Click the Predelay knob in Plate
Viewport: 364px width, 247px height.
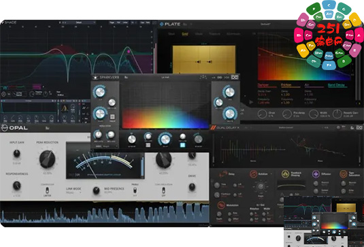pyautogui.click(x=286, y=114)
